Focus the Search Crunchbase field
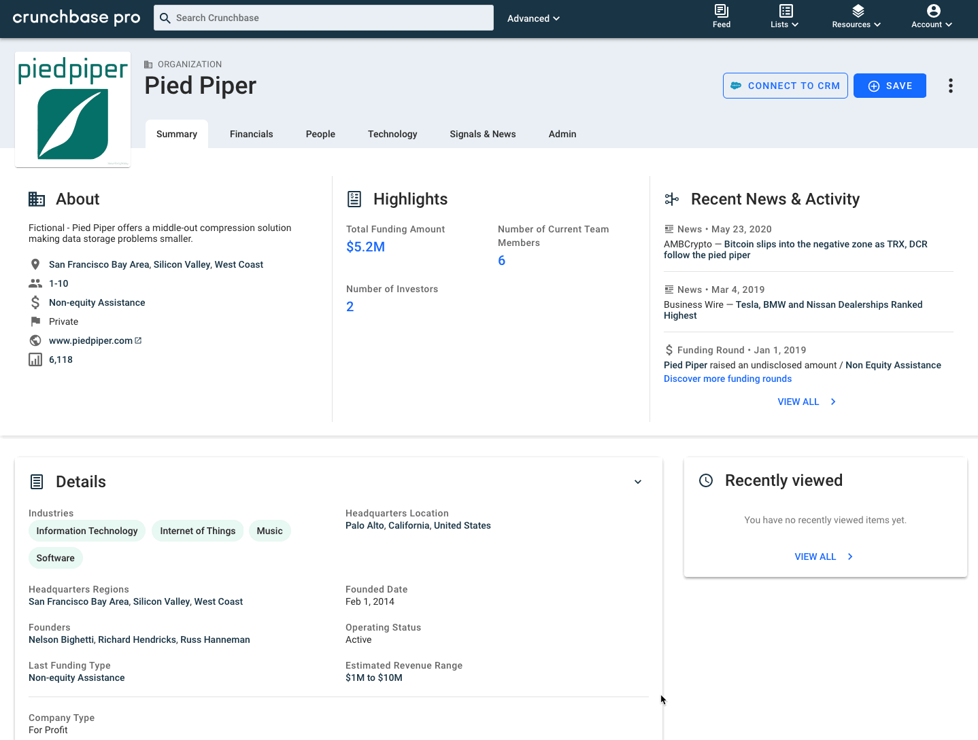The height and width of the screenshot is (740, 978). pyautogui.click(x=324, y=18)
